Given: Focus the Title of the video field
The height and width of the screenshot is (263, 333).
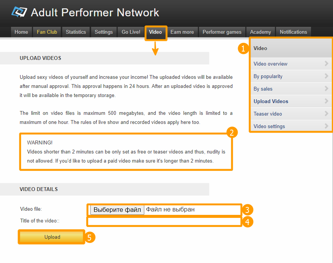Looking at the screenshot, I should [164, 221].
